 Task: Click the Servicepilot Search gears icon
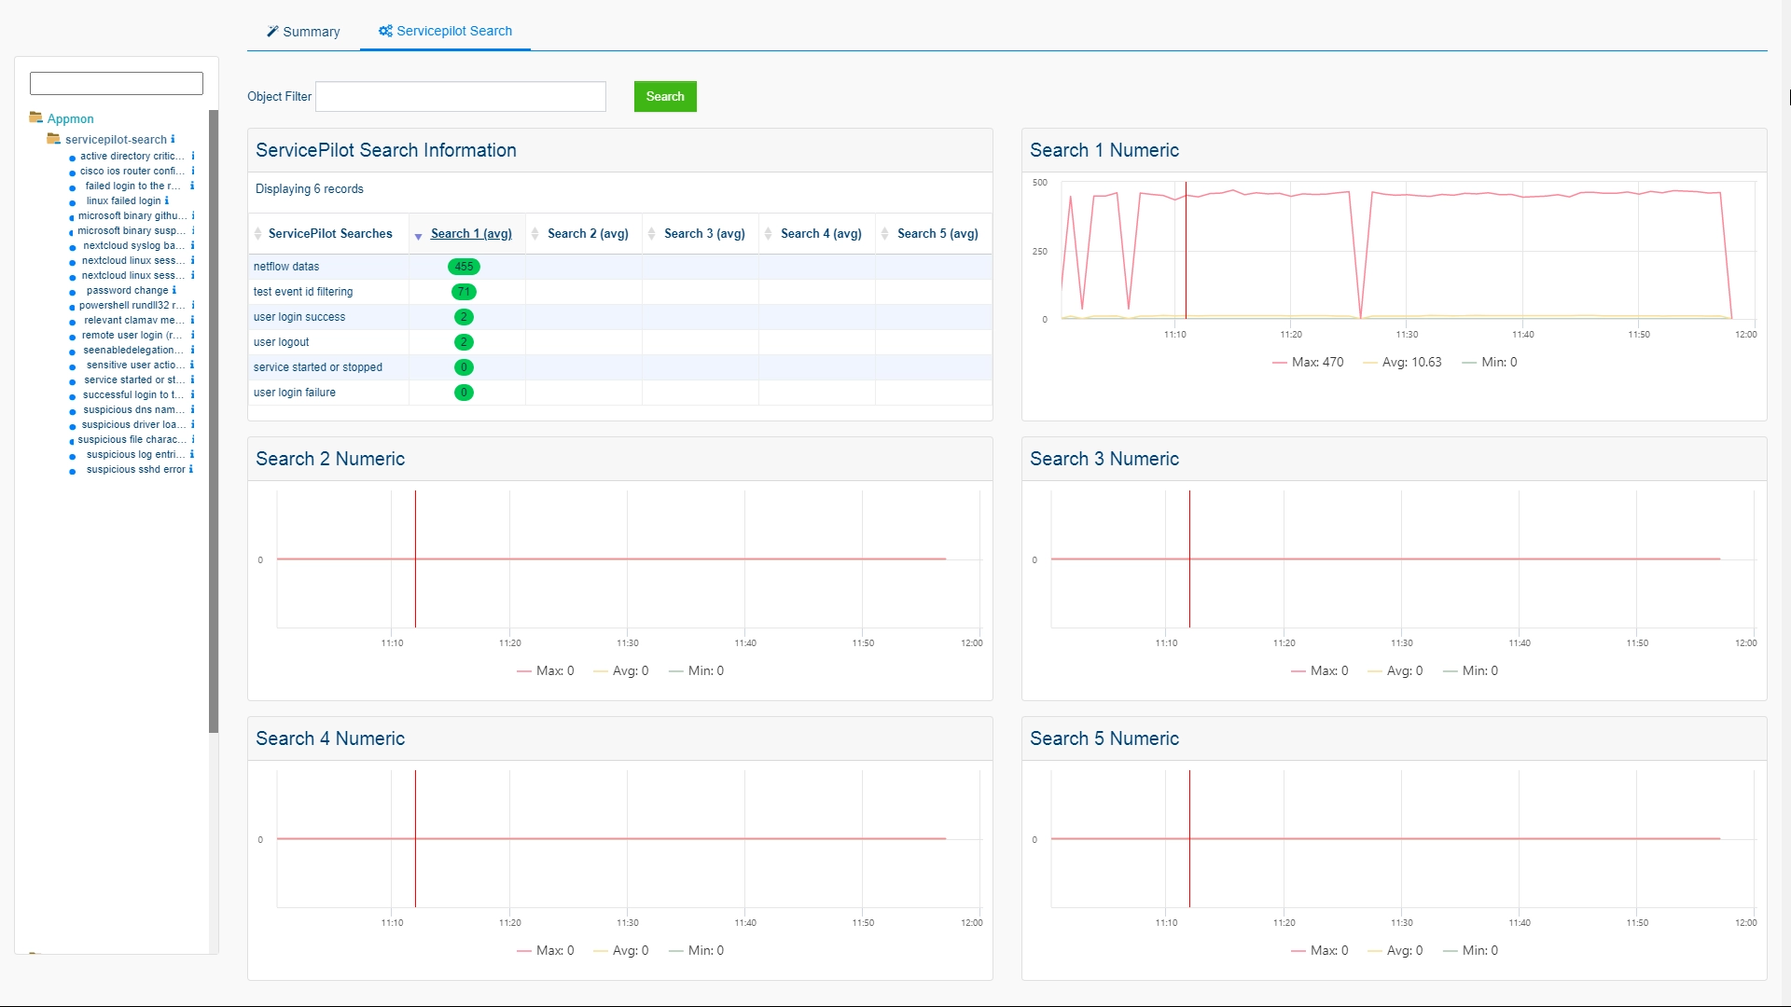[385, 31]
